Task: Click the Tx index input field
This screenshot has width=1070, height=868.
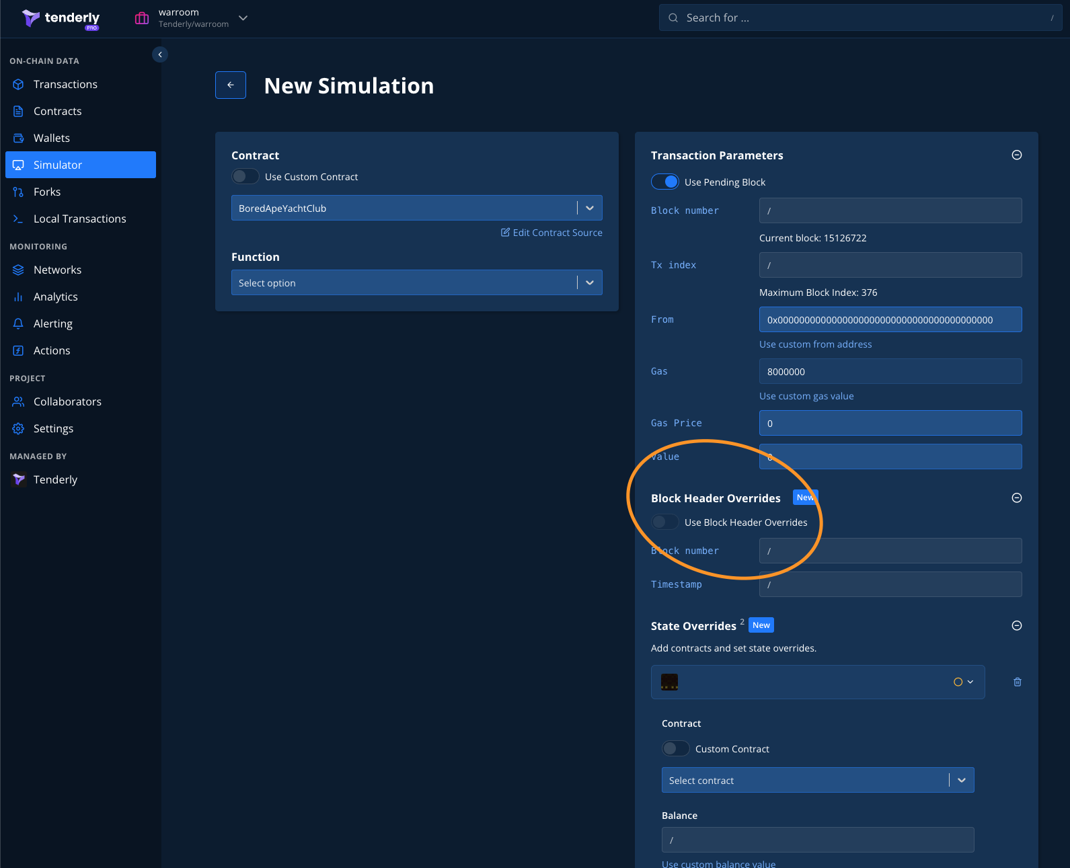Action: click(890, 265)
